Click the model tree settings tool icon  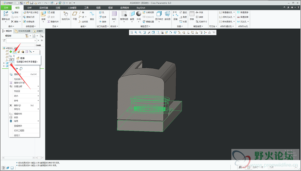[27, 36]
